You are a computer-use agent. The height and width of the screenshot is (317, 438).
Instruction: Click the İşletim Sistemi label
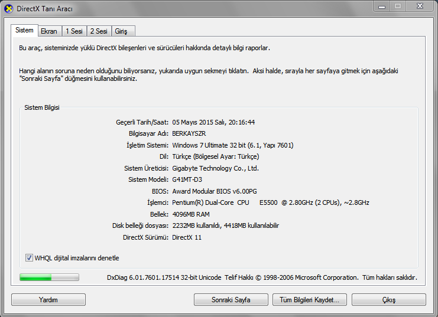(148, 145)
